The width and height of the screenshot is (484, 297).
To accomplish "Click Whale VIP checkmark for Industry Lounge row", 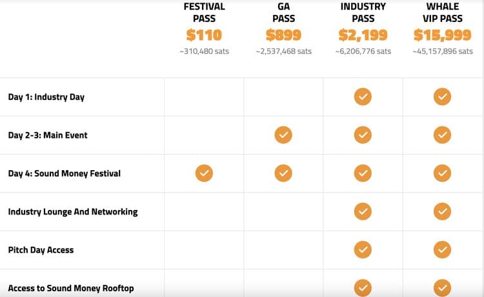I will 442,211.
